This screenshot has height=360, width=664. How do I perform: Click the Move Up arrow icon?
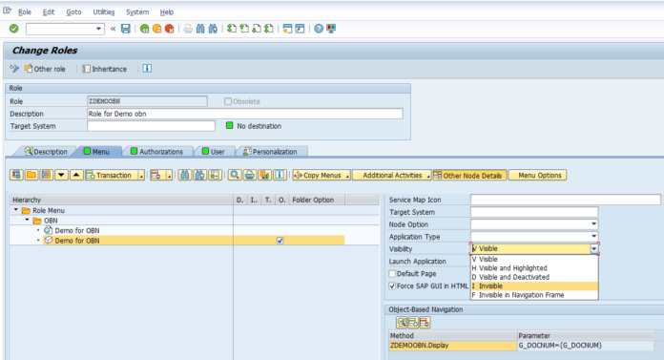click(76, 175)
